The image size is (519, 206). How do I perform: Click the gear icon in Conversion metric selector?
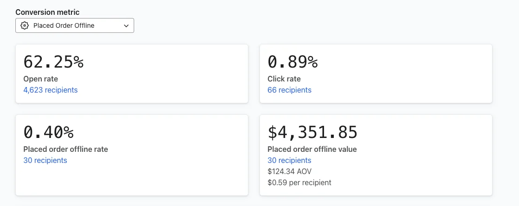25,25
